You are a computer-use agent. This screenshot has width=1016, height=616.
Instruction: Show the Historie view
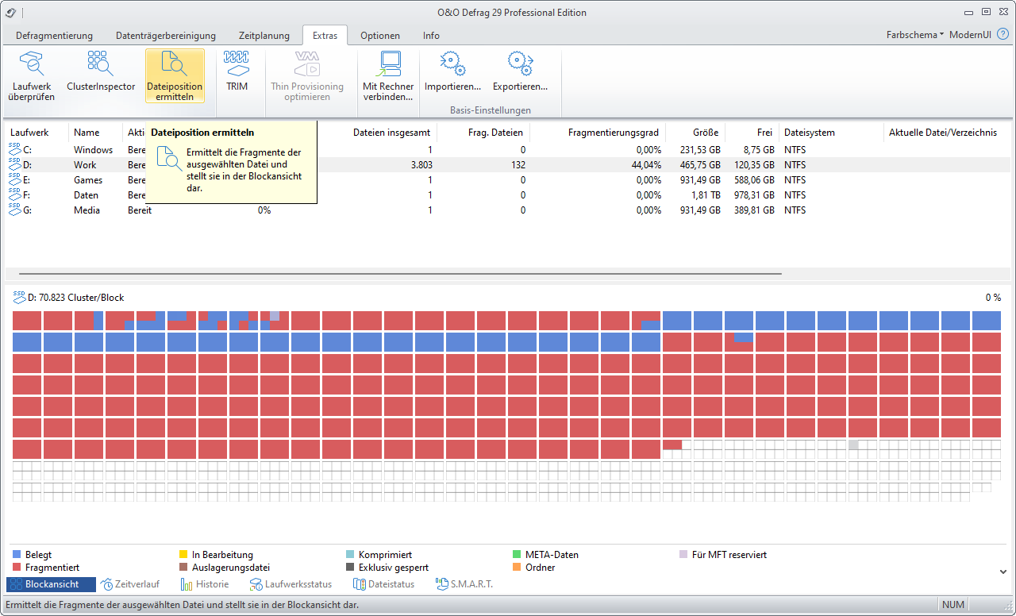205,584
